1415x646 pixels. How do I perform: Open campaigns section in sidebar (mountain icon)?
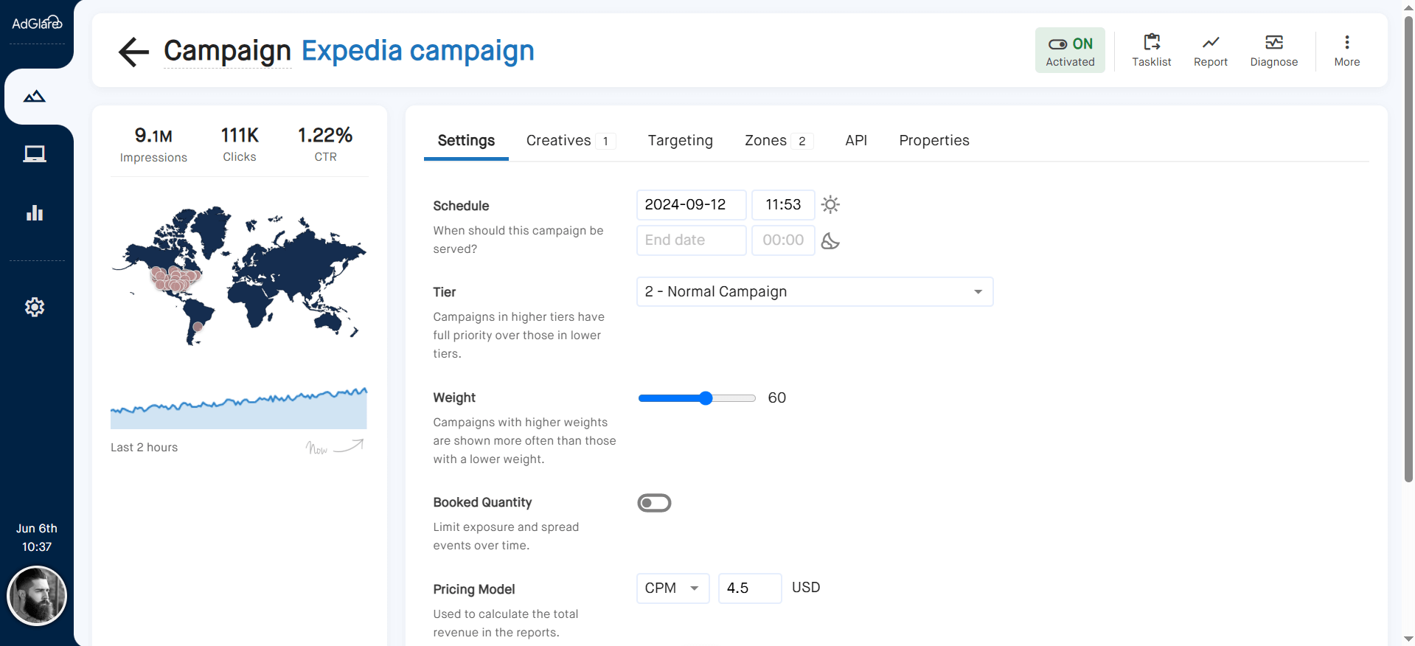[x=35, y=97]
